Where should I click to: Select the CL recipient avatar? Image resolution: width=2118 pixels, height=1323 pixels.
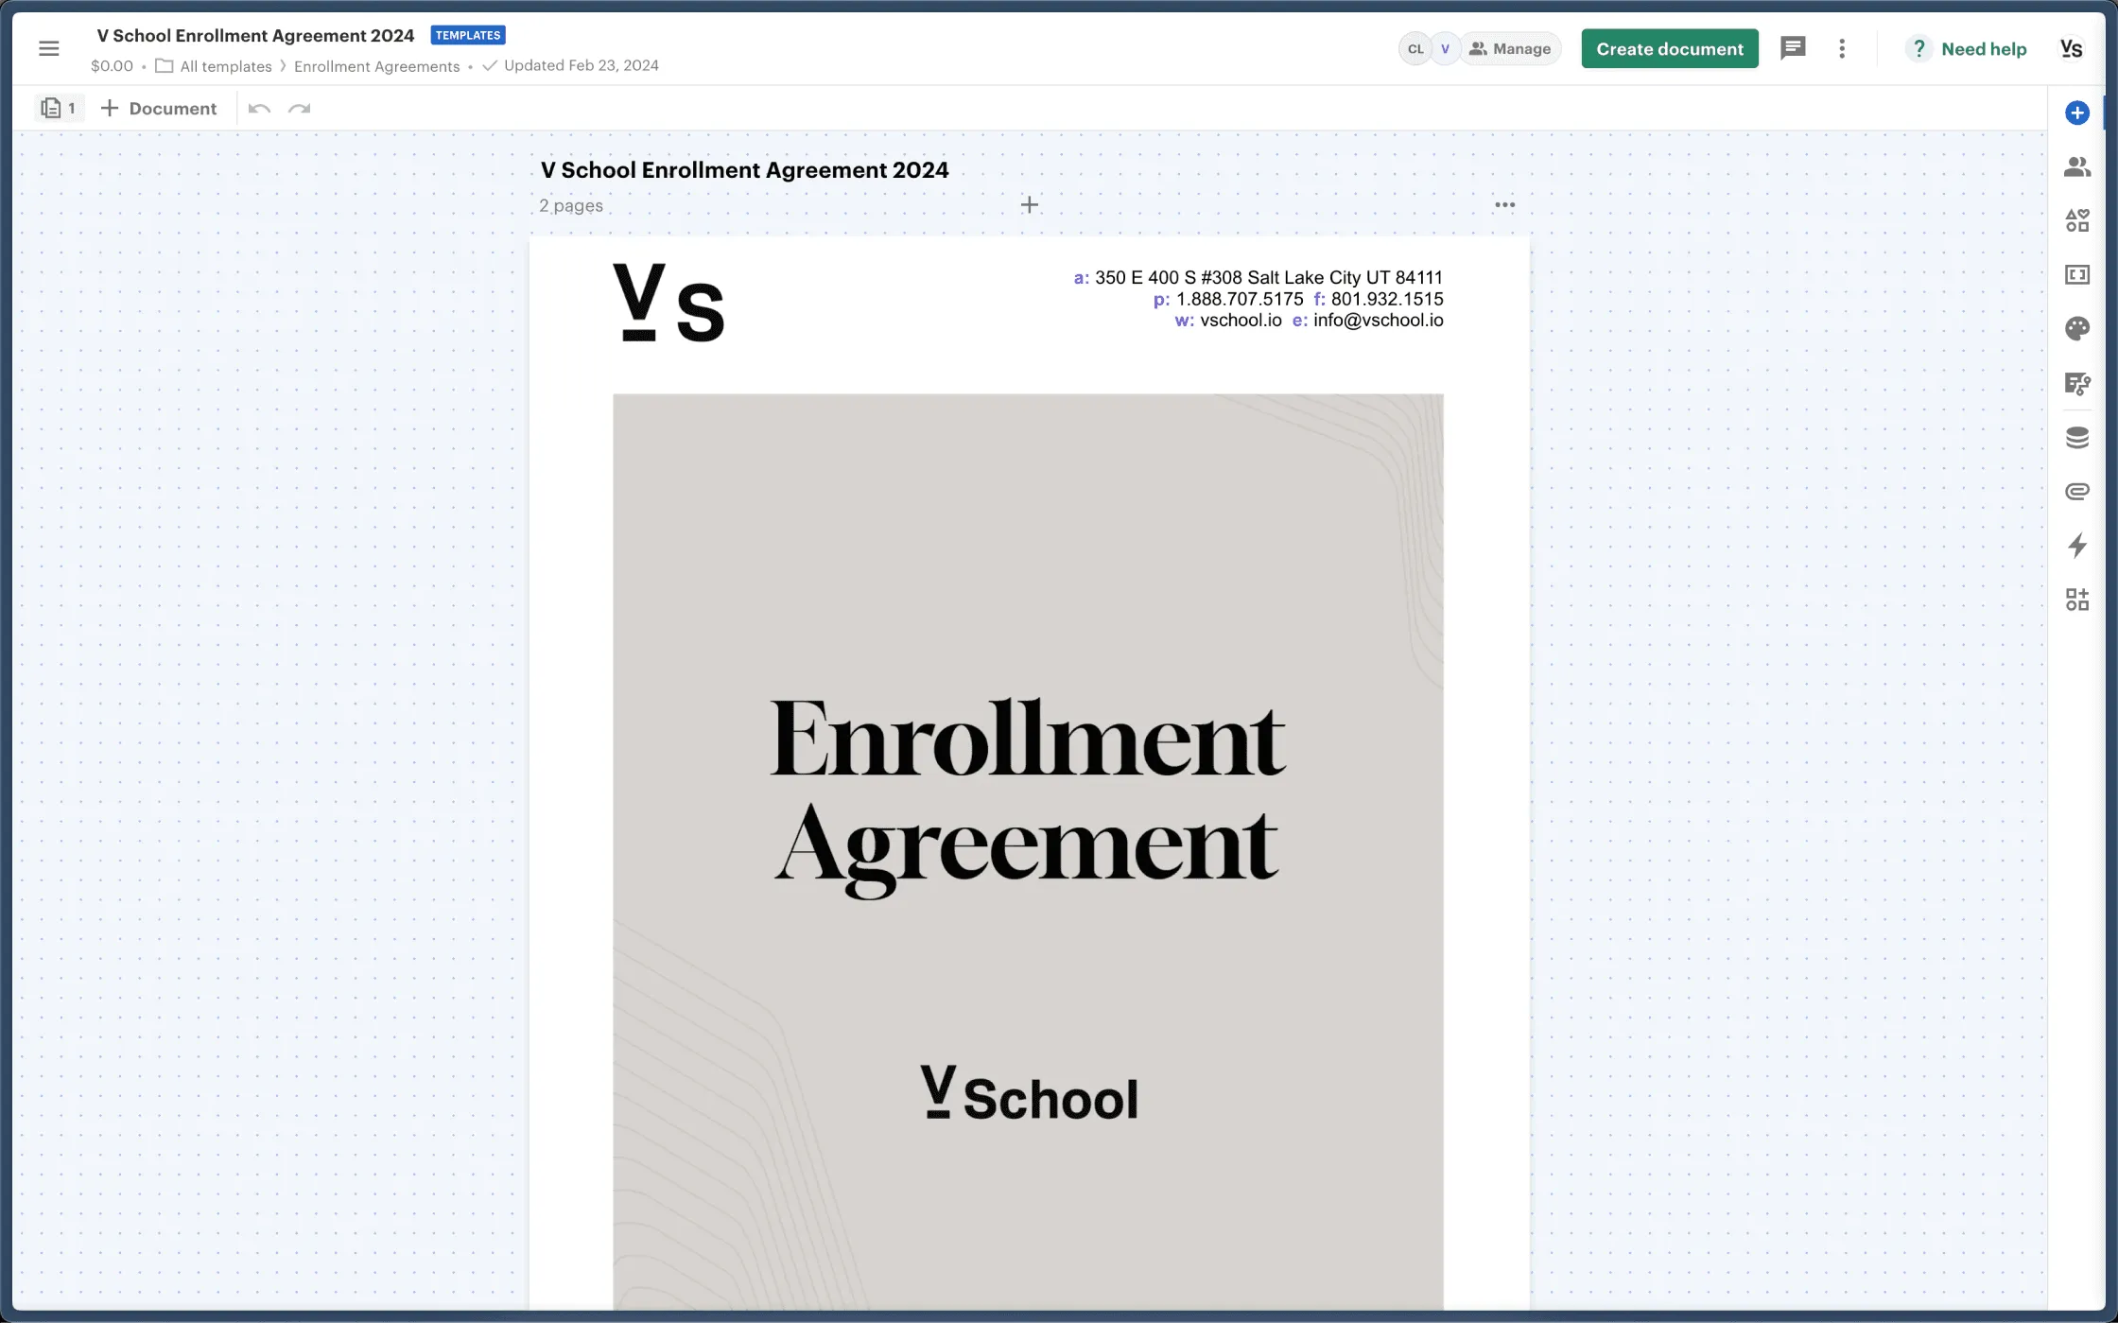click(x=1415, y=49)
